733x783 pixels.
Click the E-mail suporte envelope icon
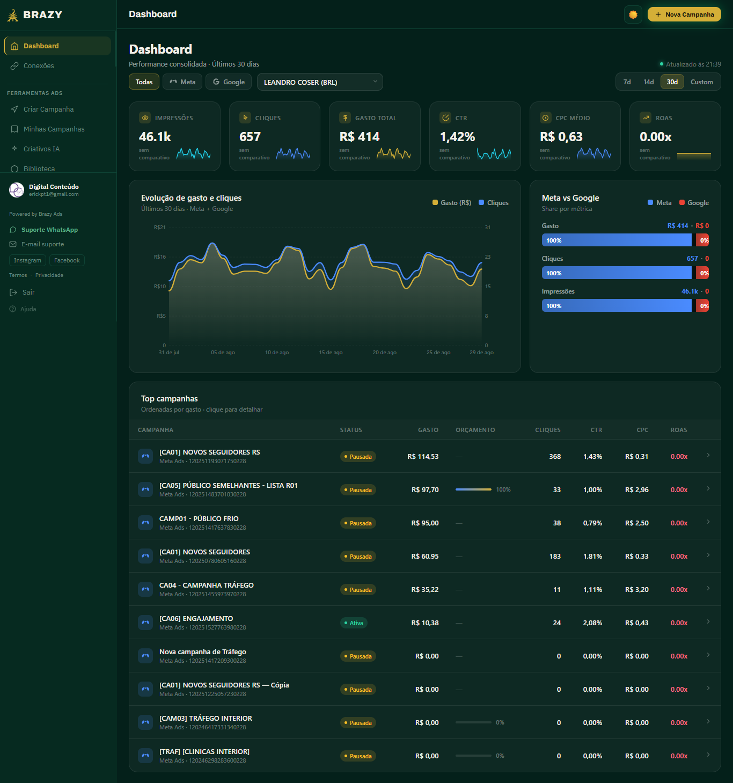coord(13,244)
